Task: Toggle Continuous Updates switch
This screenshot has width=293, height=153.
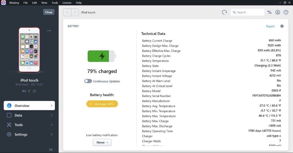Action: point(88,81)
